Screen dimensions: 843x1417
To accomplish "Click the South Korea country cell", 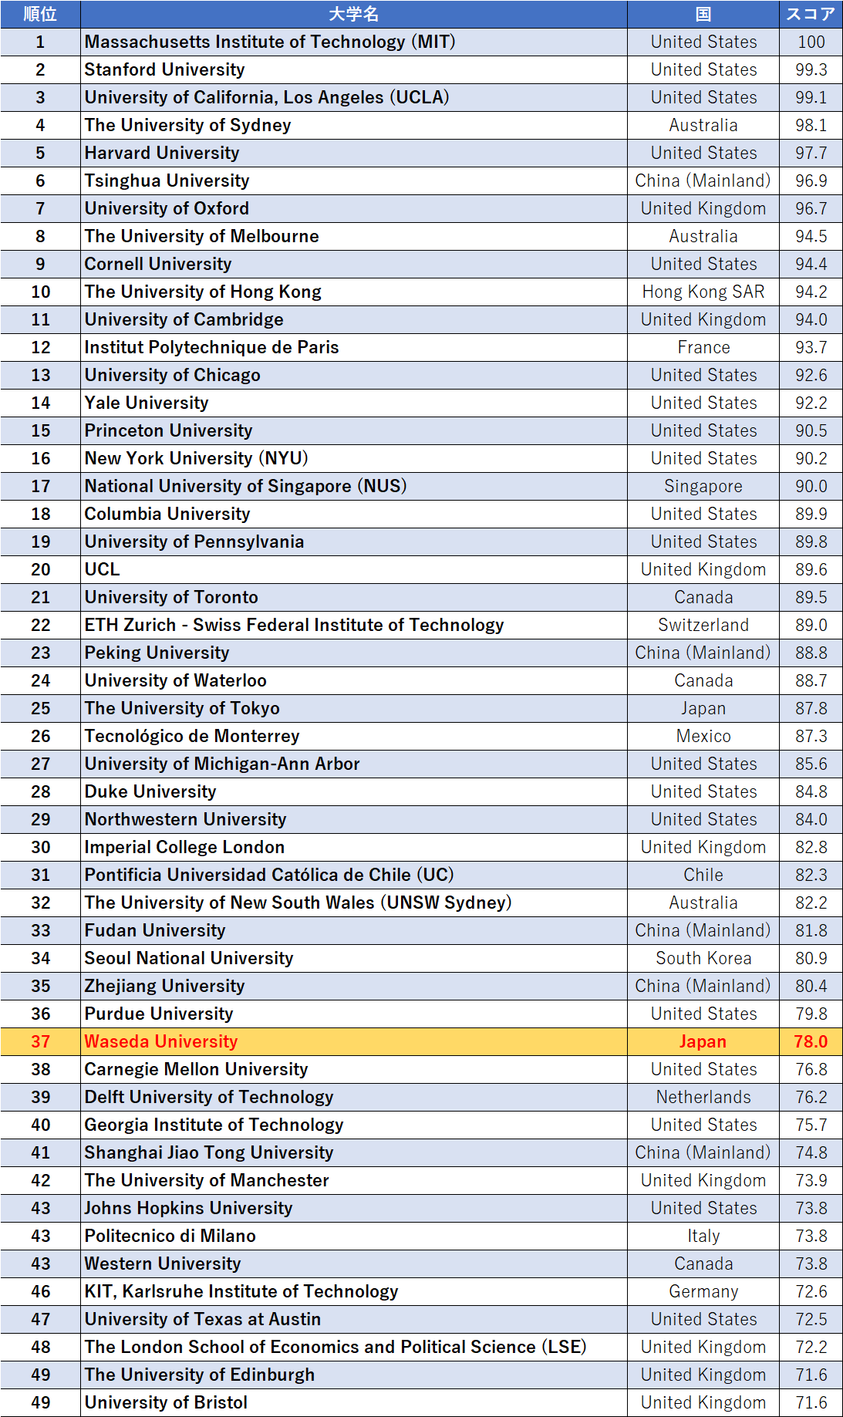I will point(703,958).
